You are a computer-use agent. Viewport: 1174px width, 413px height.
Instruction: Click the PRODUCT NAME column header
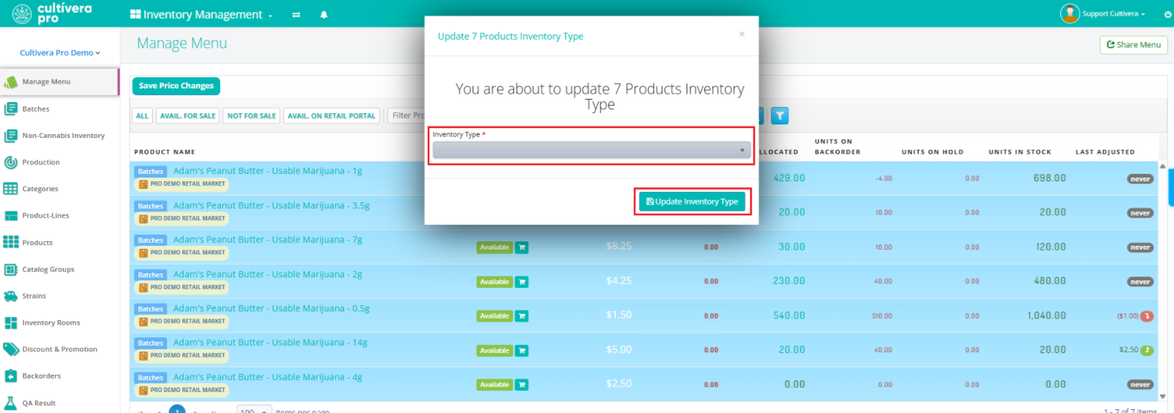[x=164, y=152]
